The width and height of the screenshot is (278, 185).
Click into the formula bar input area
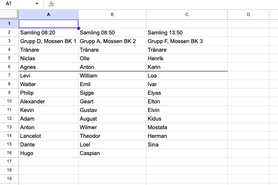tap(164, 4)
